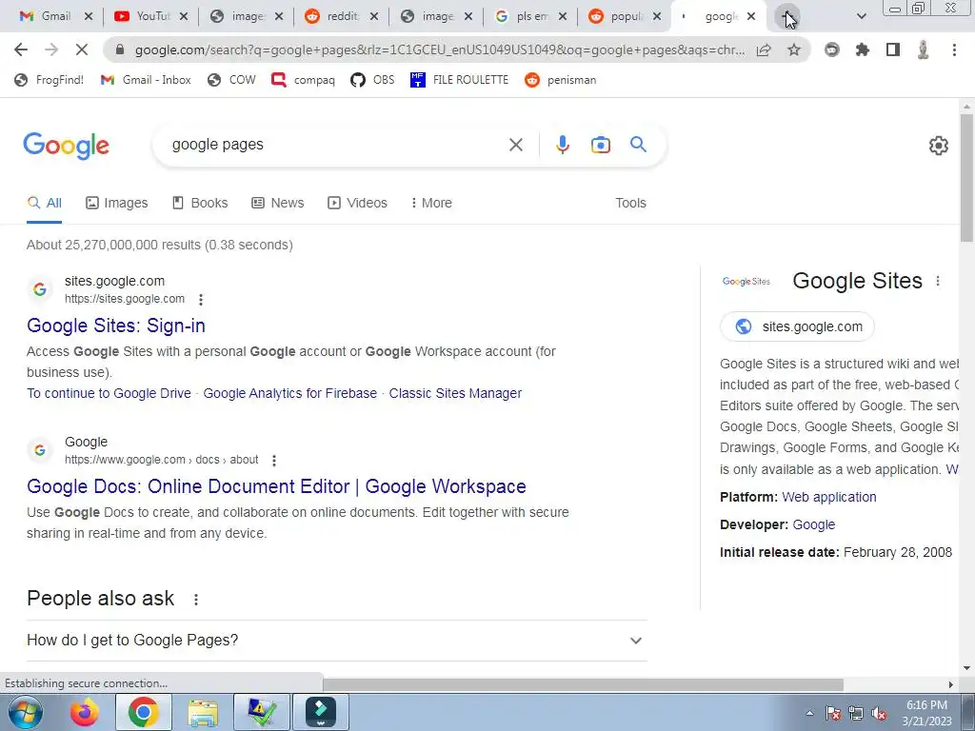Follow To continue to Google Drive link
Image resolution: width=975 pixels, height=731 pixels.
pyautogui.click(x=109, y=393)
